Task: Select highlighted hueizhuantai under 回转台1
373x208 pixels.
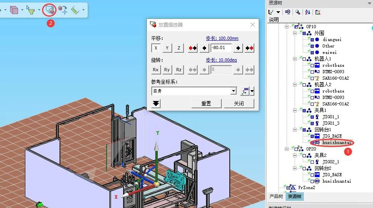Action: tap(337, 142)
